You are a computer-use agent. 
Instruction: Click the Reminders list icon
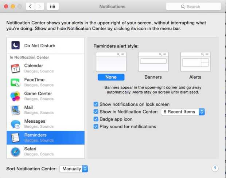click(15, 138)
